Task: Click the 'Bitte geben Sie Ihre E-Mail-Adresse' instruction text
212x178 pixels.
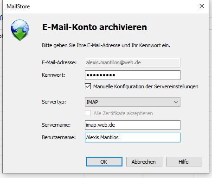Action: click(106, 45)
